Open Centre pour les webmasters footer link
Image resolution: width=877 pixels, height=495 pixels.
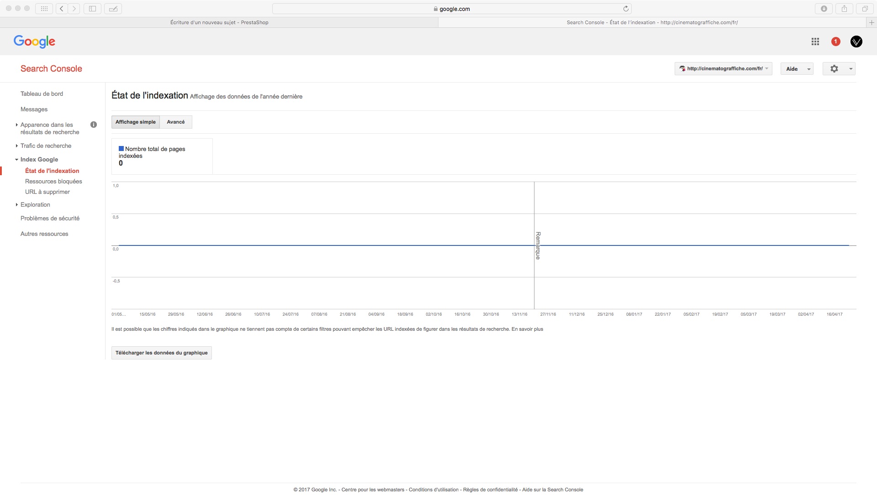coord(373,490)
